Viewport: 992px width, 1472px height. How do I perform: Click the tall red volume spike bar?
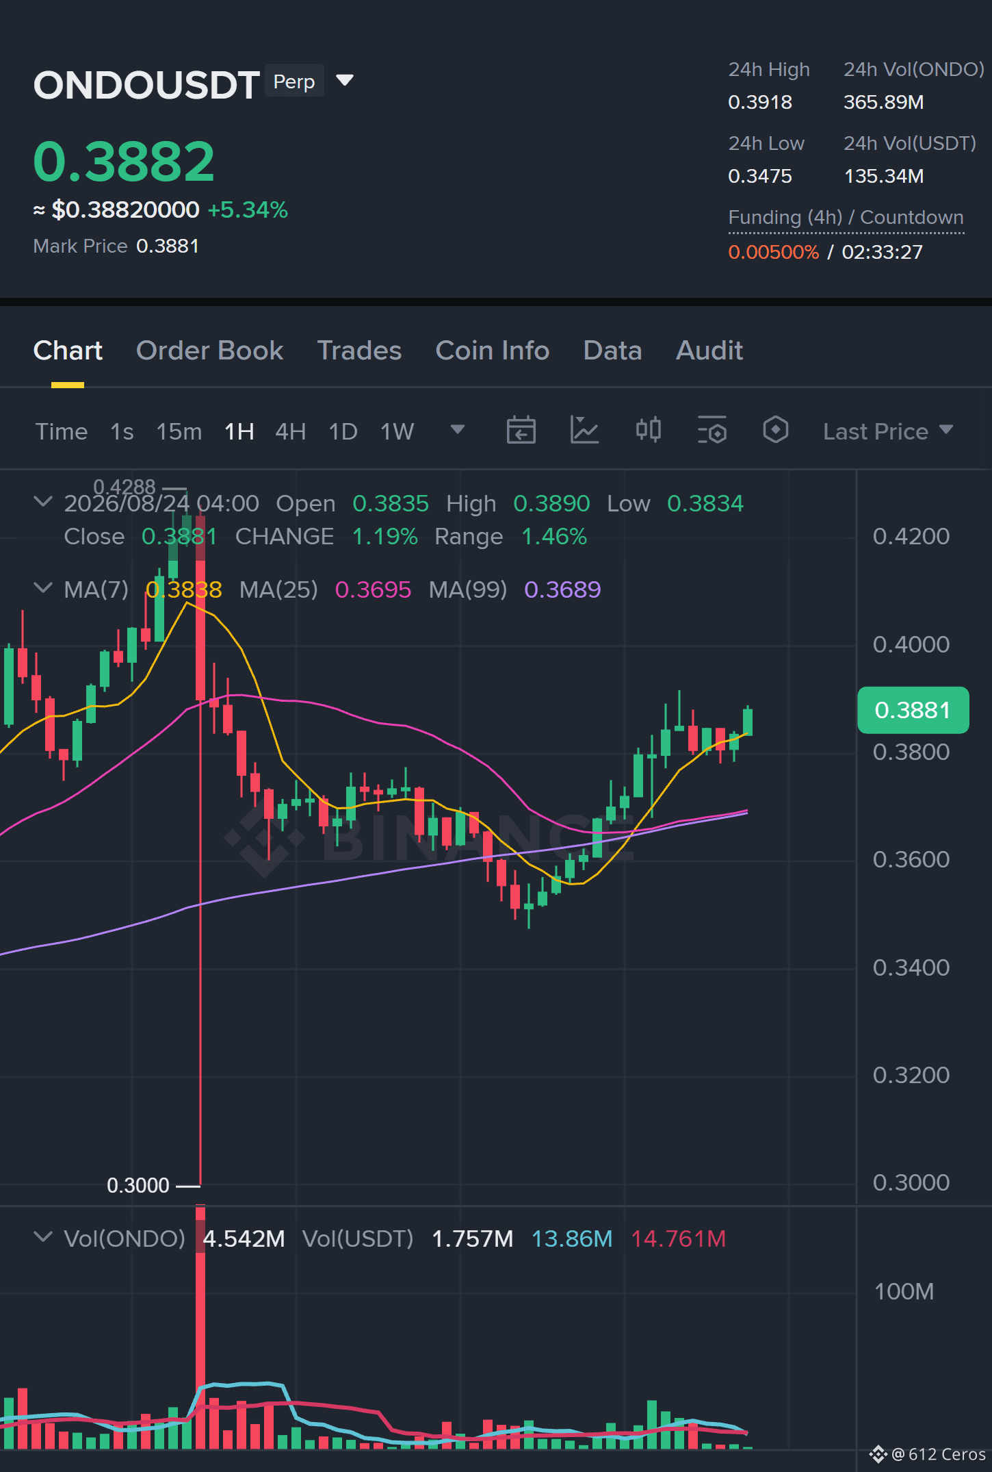point(200,1328)
